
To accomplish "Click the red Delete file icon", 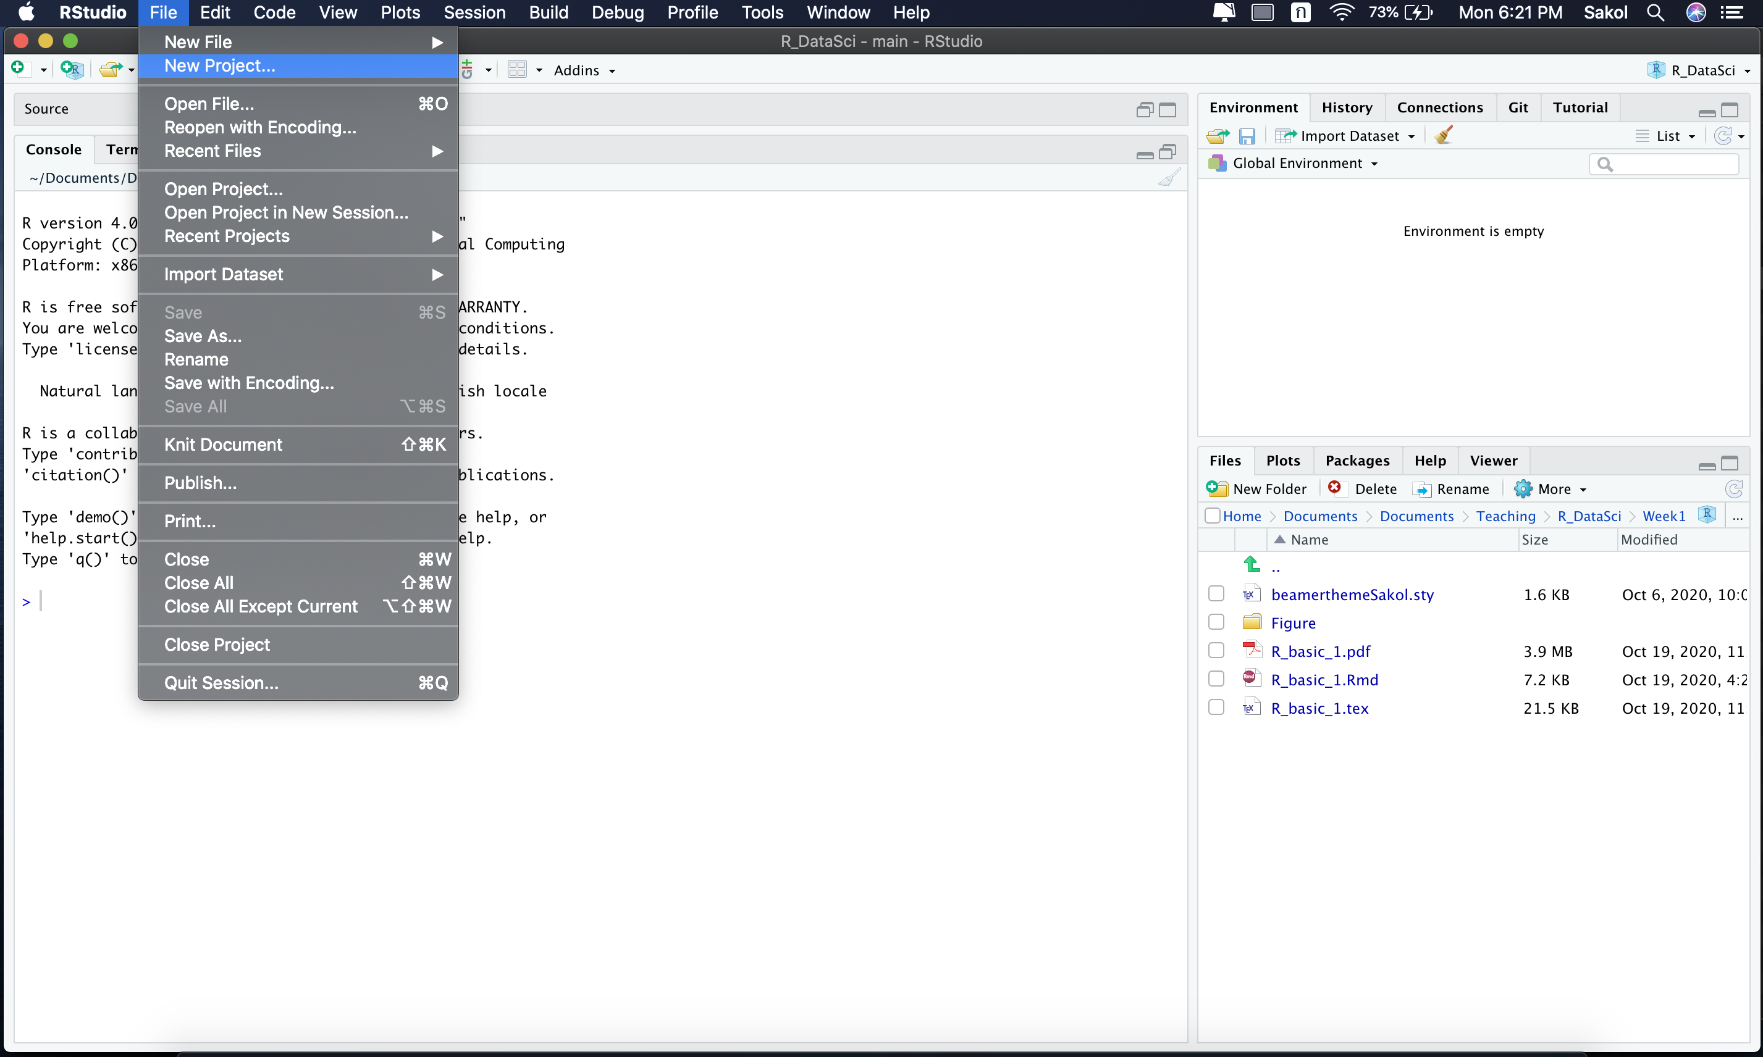I will (1335, 487).
